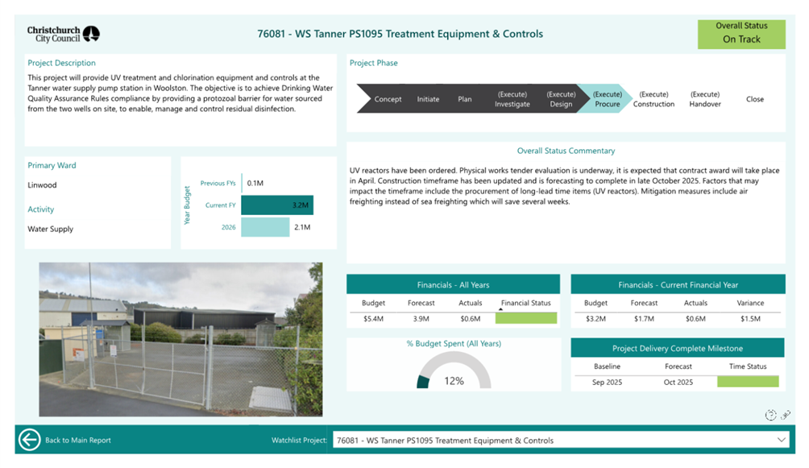Viewport: 809px width, 468px height.
Task: Select the Initiate project phase
Action: [x=428, y=99]
